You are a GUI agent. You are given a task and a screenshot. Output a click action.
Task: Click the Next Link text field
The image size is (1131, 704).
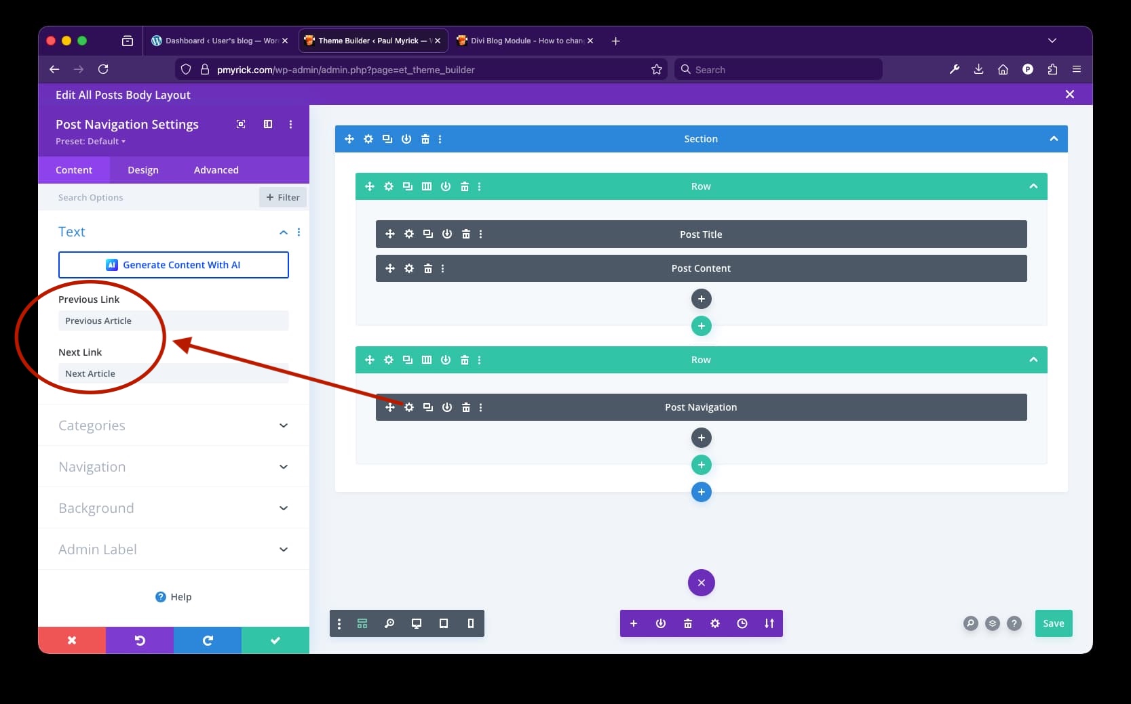point(174,373)
